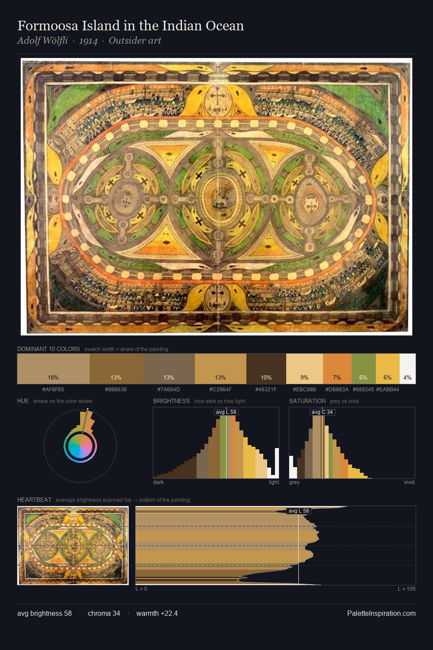Pick the 13% grey-brown swatch above #7A664D

(x=169, y=369)
